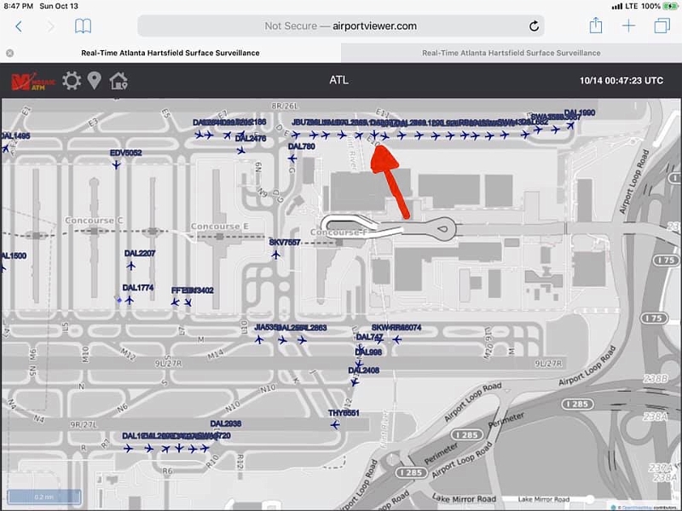
Task: Click the home airport icon
Action: coord(118,81)
